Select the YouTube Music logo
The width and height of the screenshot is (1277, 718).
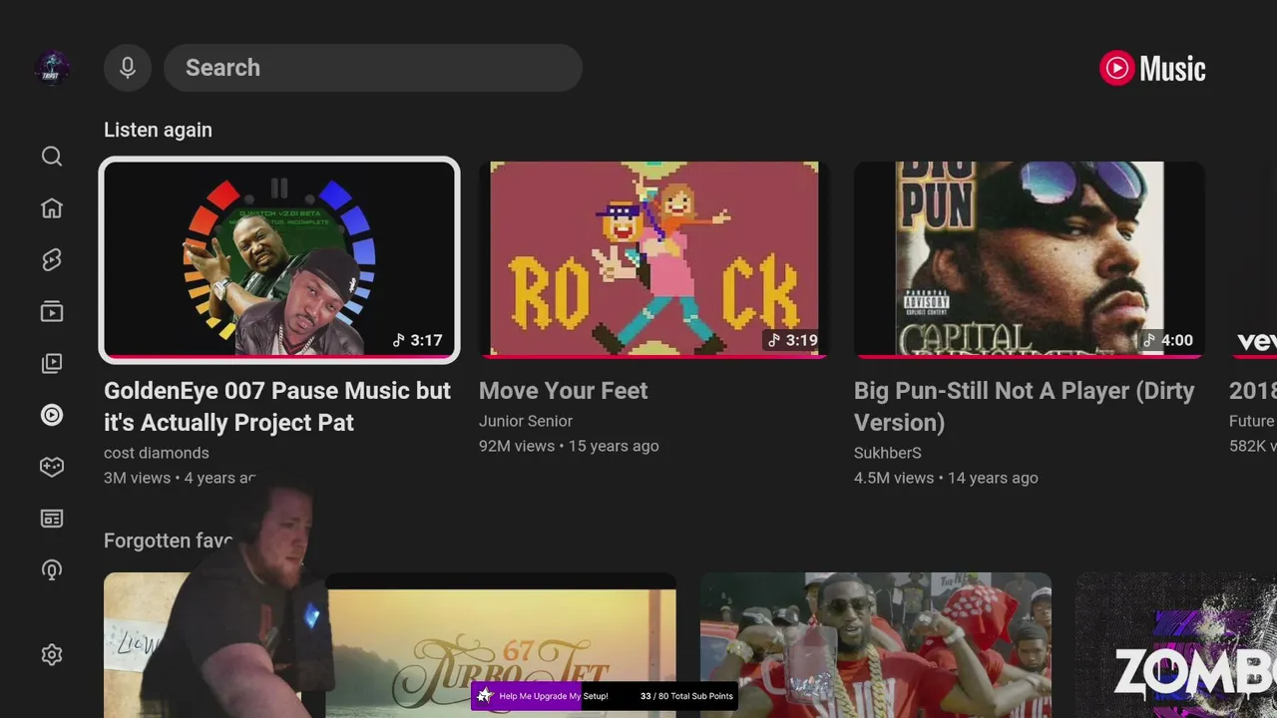(1152, 68)
